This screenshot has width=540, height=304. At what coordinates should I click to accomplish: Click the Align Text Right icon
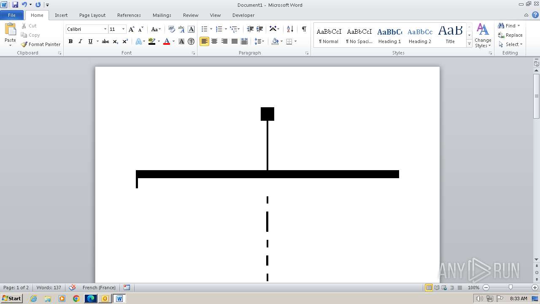click(224, 41)
